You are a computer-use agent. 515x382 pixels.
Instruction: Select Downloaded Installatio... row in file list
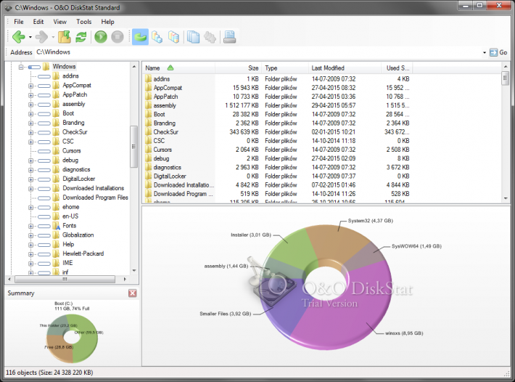pyautogui.click(x=278, y=185)
